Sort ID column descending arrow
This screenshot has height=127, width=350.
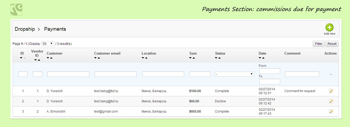click(x=21, y=58)
